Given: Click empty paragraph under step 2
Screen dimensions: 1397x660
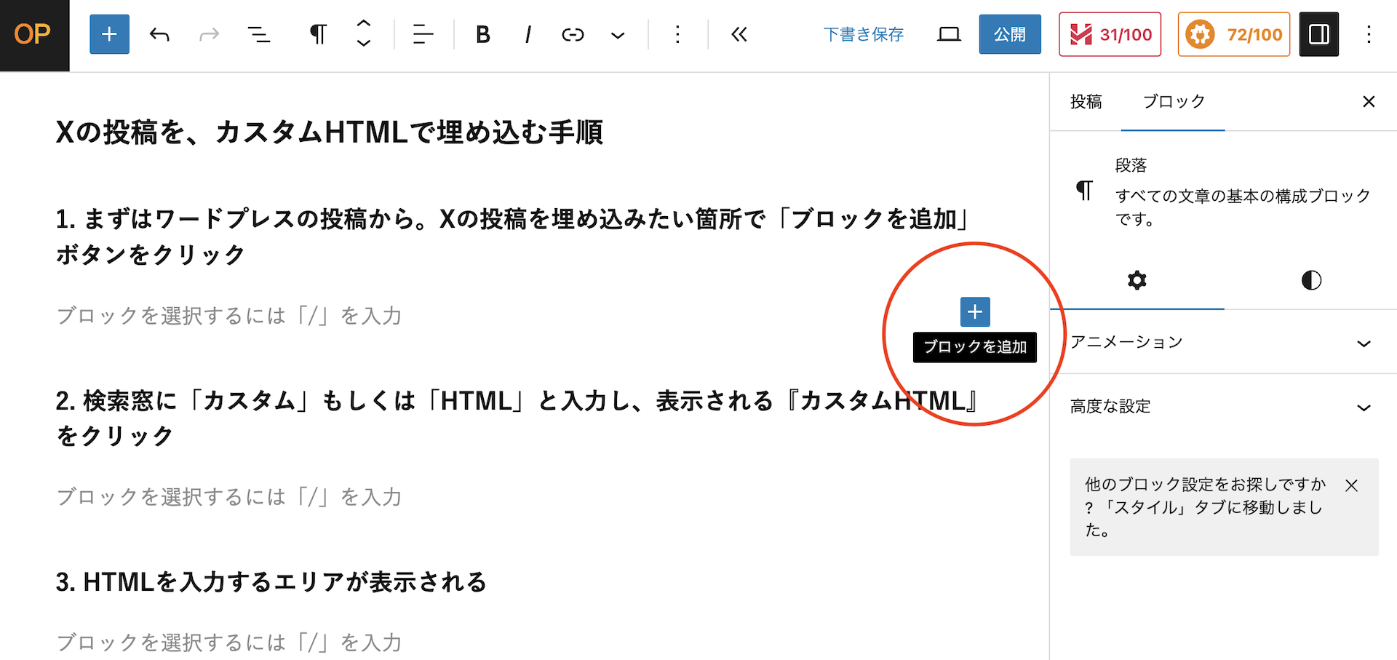Looking at the screenshot, I should [229, 497].
